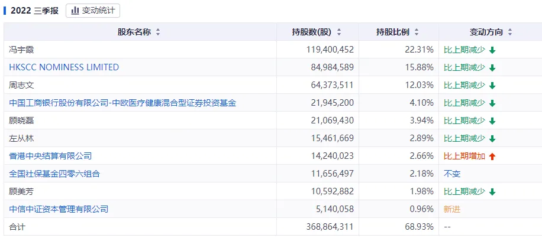The width and height of the screenshot is (542, 238).
Task: Open 全国社保基金四零六组合 link
Action: [x=54, y=174]
